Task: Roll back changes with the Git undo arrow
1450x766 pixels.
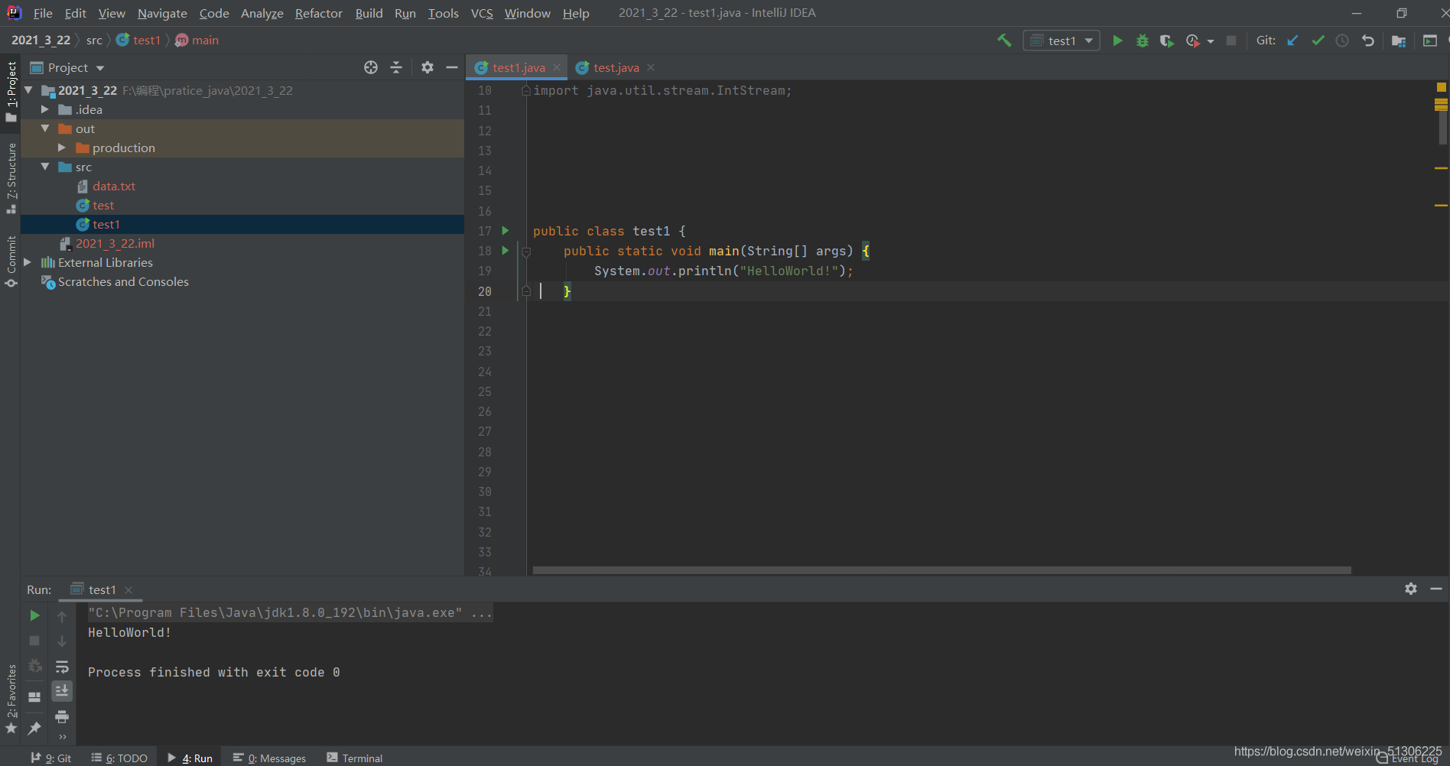Action: coord(1368,41)
